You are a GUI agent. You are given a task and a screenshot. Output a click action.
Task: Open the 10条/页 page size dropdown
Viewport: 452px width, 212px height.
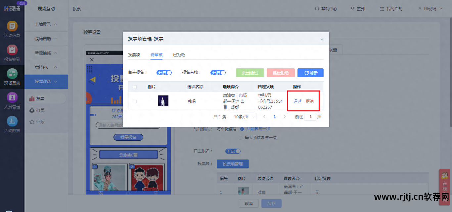click(x=243, y=116)
